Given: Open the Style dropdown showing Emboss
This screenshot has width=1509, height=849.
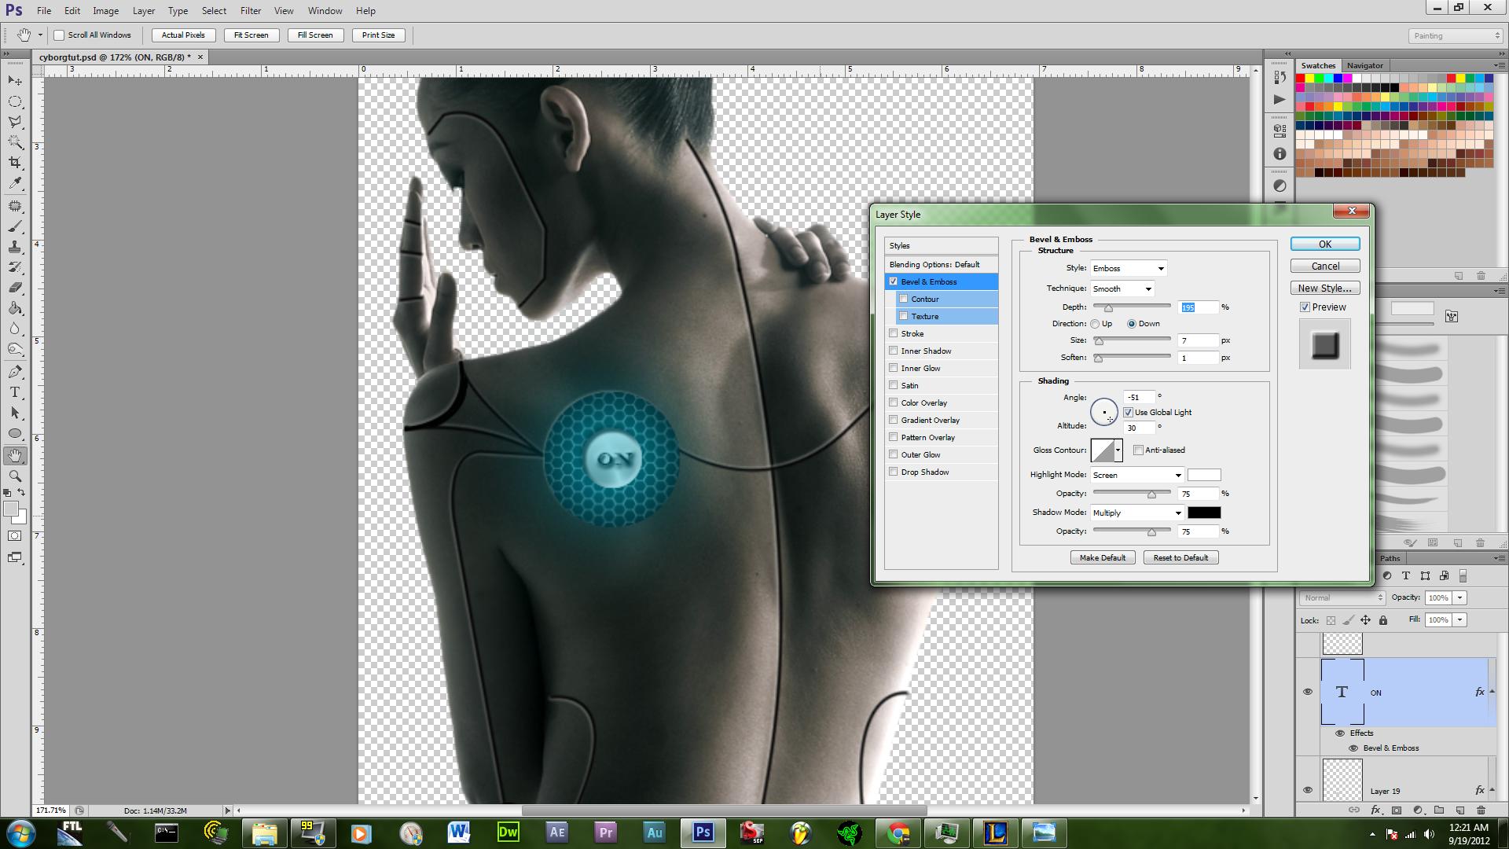Looking at the screenshot, I should click(x=1128, y=269).
